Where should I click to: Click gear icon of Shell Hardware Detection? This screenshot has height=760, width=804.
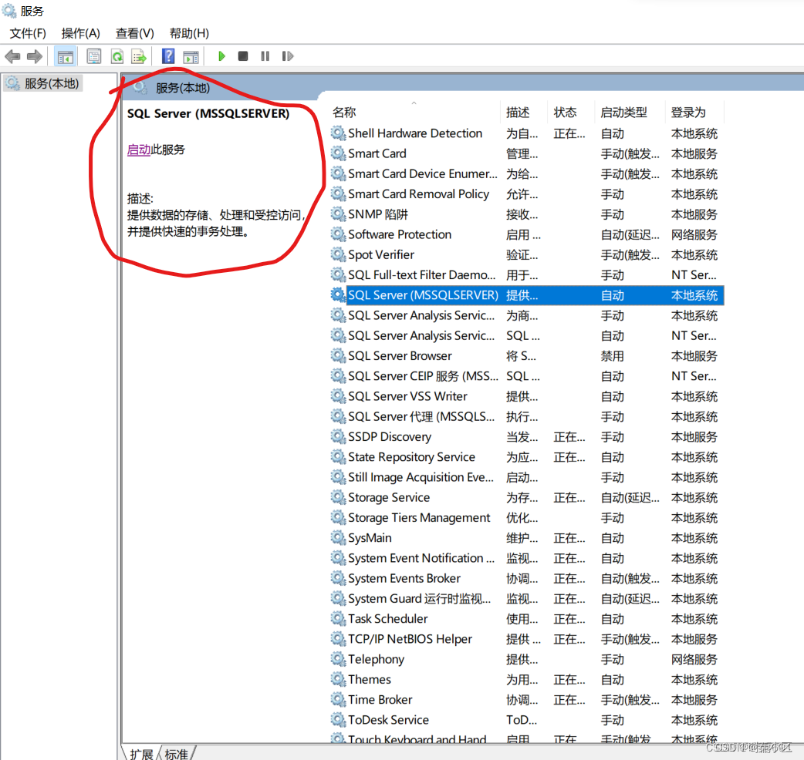(338, 133)
